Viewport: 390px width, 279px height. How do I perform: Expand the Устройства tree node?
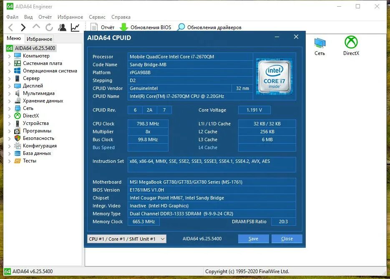pyautogui.click(x=10, y=124)
